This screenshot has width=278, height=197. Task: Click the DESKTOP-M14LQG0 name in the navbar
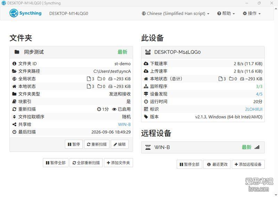68,14
